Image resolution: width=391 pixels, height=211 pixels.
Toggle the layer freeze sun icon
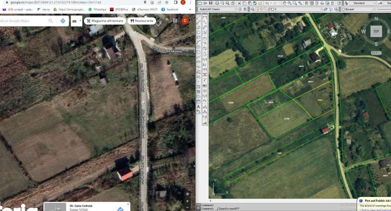[261, 9]
